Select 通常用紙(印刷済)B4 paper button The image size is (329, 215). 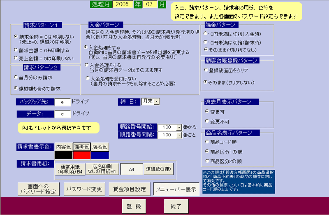click(70, 169)
